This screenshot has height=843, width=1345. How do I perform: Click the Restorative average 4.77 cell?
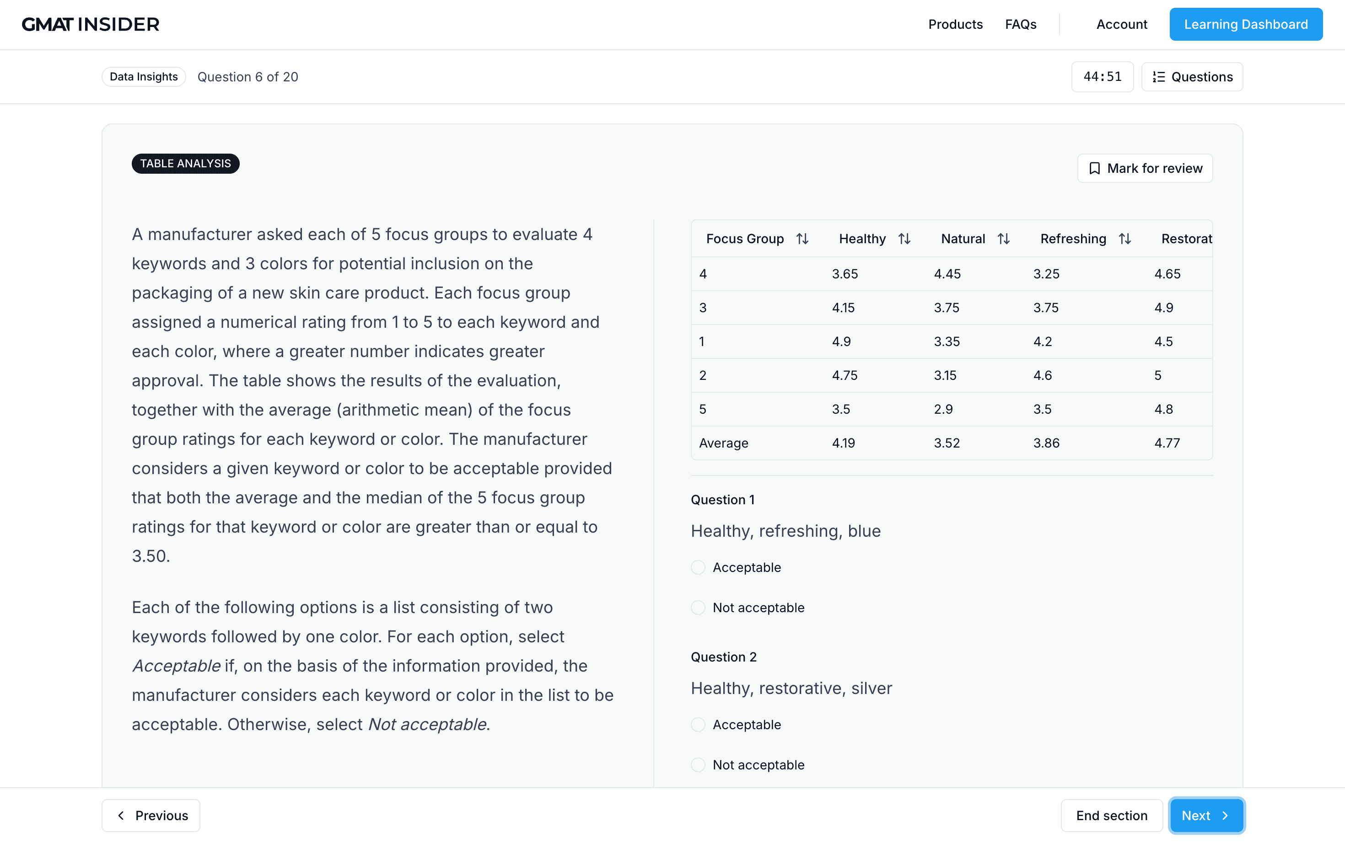[1167, 443]
